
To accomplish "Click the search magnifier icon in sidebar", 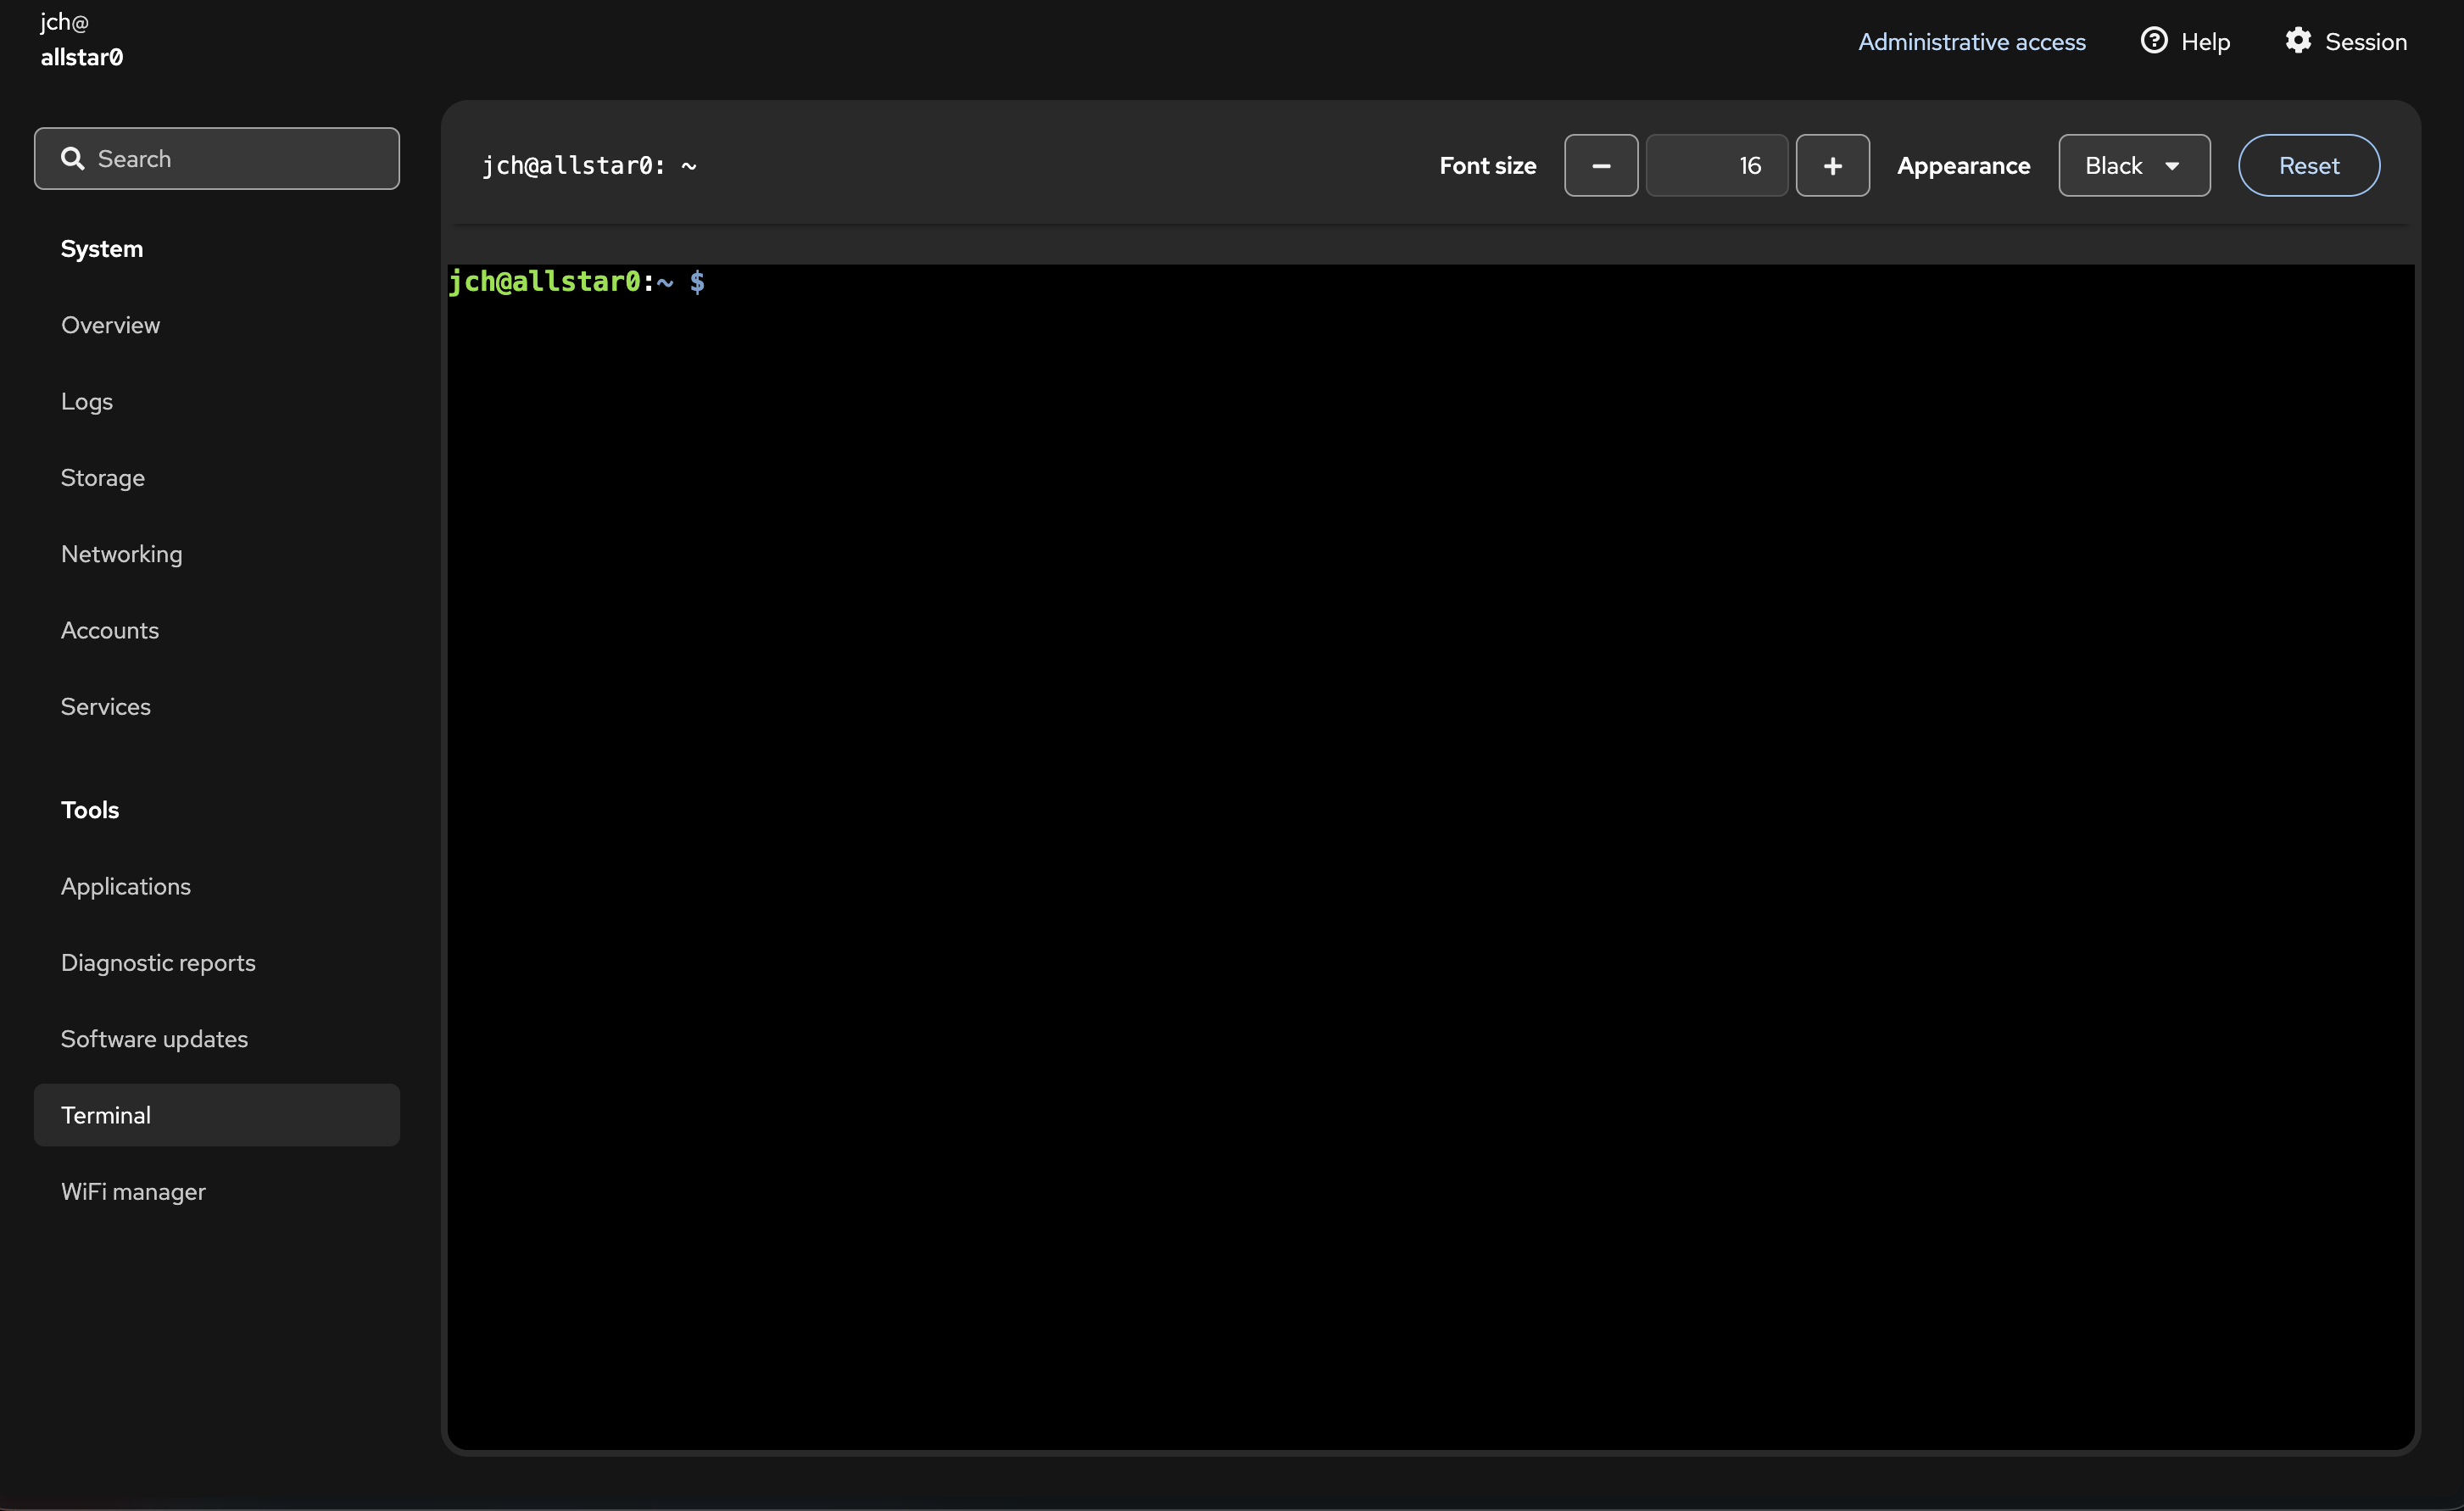I will 75,158.
